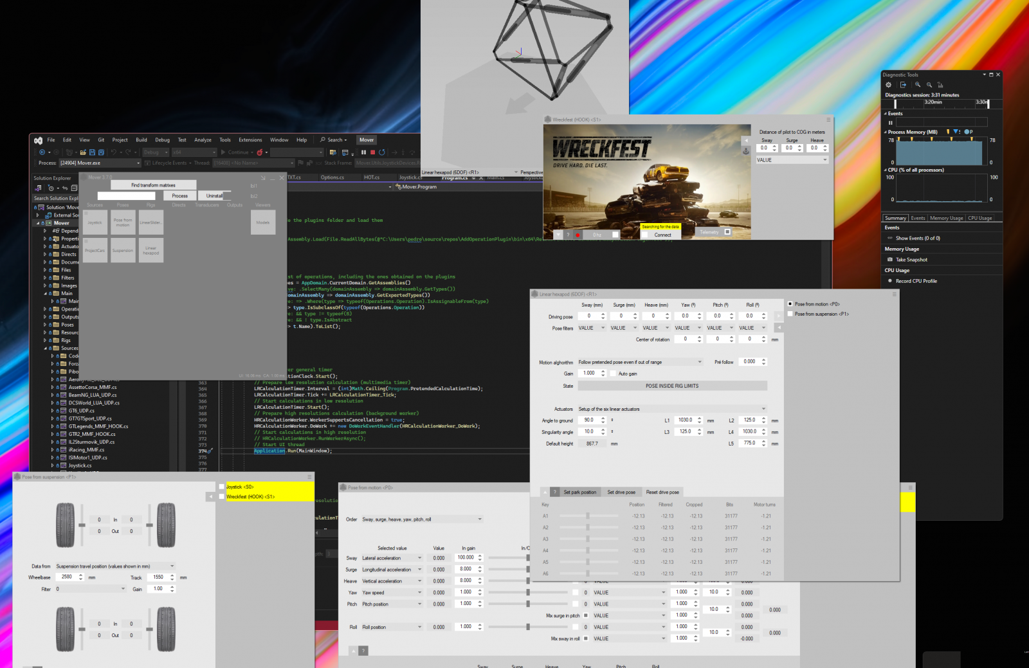Switch to the Memory Usage tab
This screenshot has width=1029, height=668.
pyautogui.click(x=946, y=218)
